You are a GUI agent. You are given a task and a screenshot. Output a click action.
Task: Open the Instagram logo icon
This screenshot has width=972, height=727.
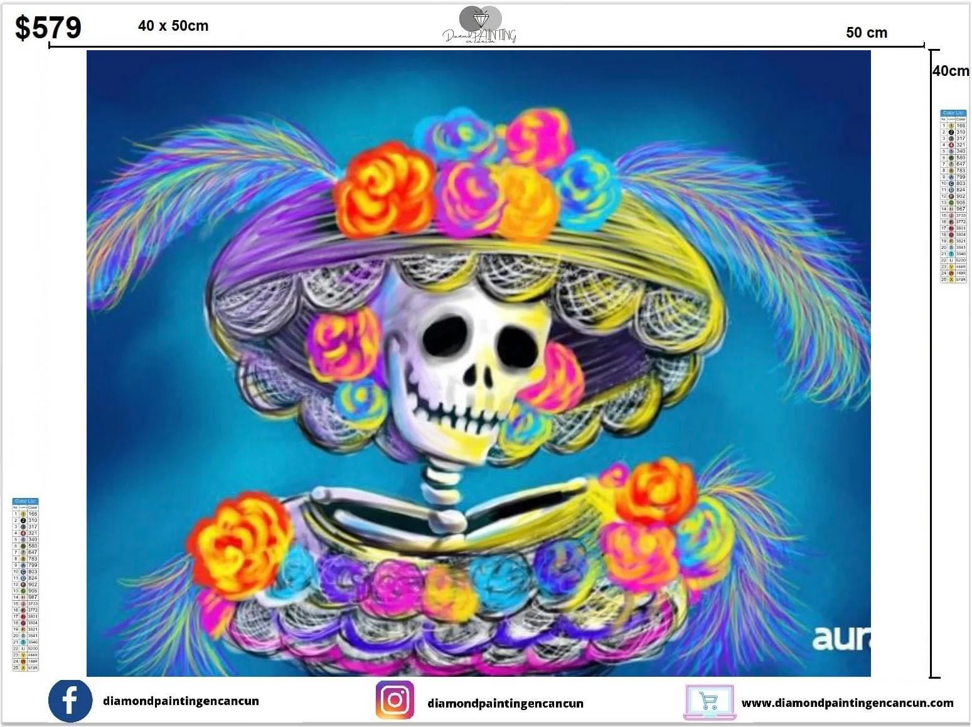(395, 700)
